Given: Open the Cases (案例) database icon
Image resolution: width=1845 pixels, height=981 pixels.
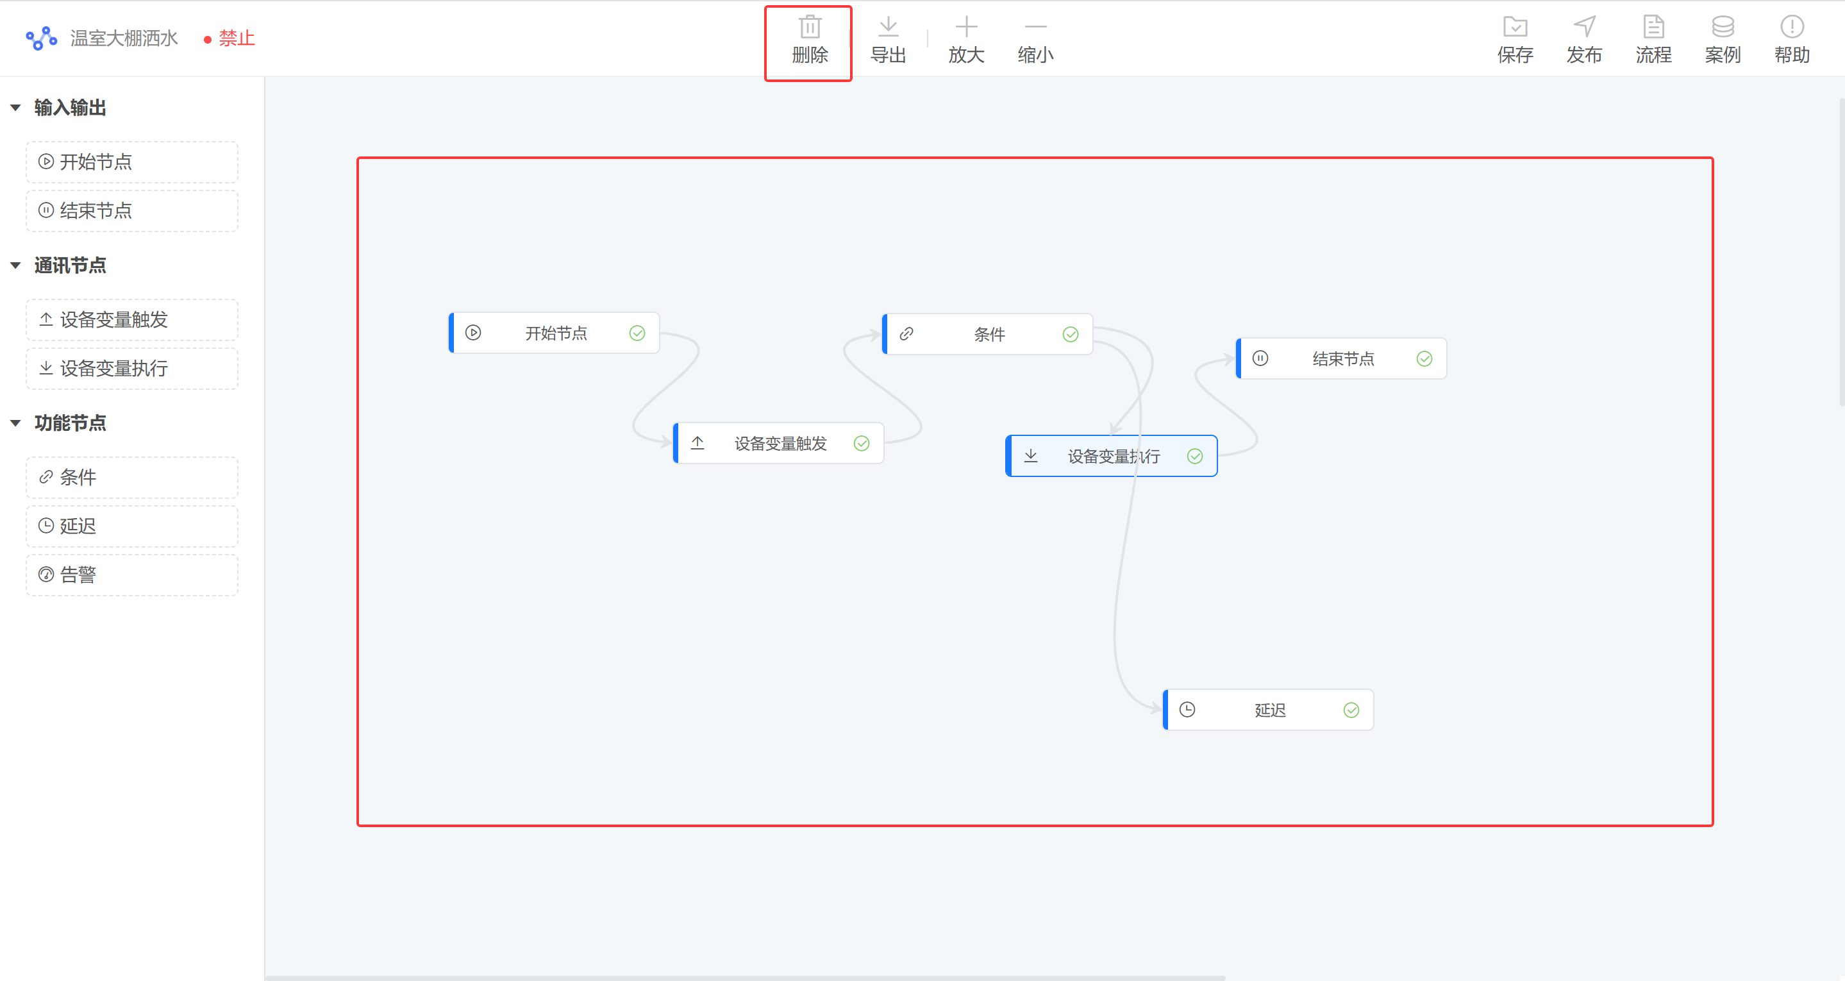Looking at the screenshot, I should tap(1723, 40).
